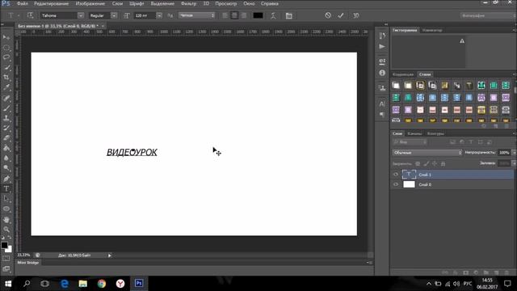This screenshot has height=291, width=517.
Task: Select the Move tool
Action: click(6, 37)
